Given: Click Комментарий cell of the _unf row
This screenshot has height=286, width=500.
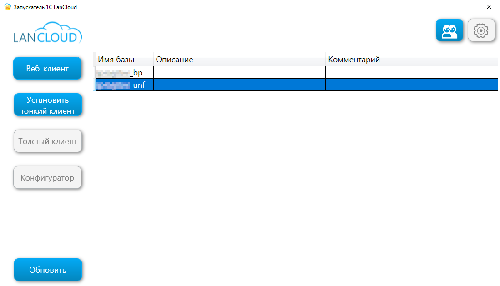Looking at the screenshot, I should tap(412, 85).
